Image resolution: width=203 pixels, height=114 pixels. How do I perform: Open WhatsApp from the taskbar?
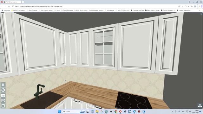tap(107, 111)
